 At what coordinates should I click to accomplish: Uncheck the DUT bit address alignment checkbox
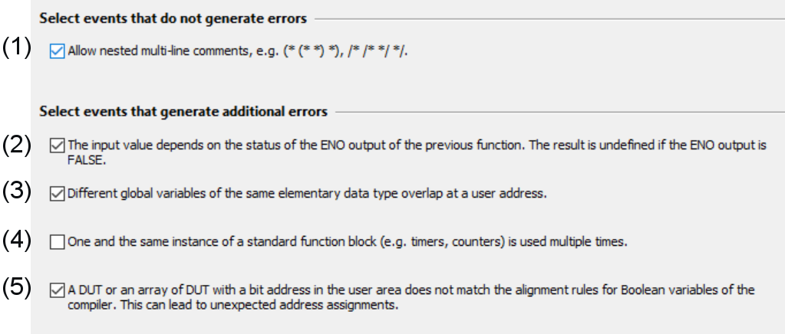pos(57,290)
